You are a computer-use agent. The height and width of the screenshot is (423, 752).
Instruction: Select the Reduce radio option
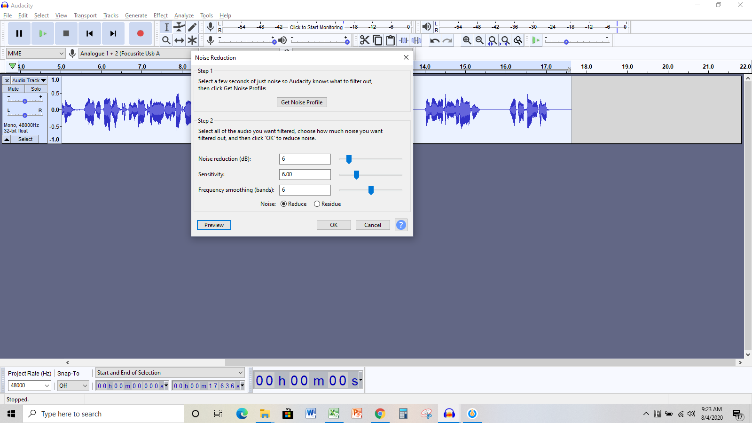284,204
